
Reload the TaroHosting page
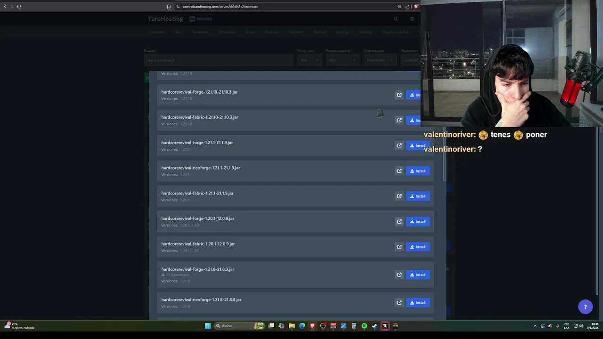(x=19, y=7)
